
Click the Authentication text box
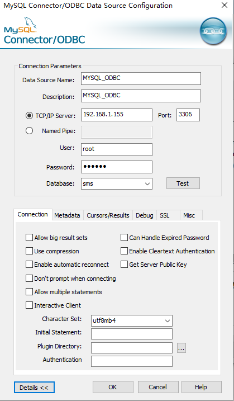click(x=132, y=361)
